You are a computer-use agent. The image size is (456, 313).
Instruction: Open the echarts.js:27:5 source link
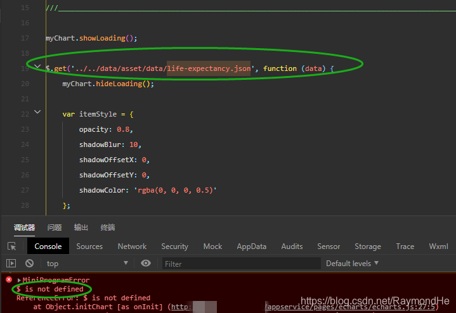[x=351, y=307]
